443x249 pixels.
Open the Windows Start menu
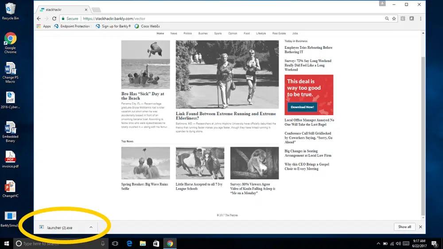7,243
